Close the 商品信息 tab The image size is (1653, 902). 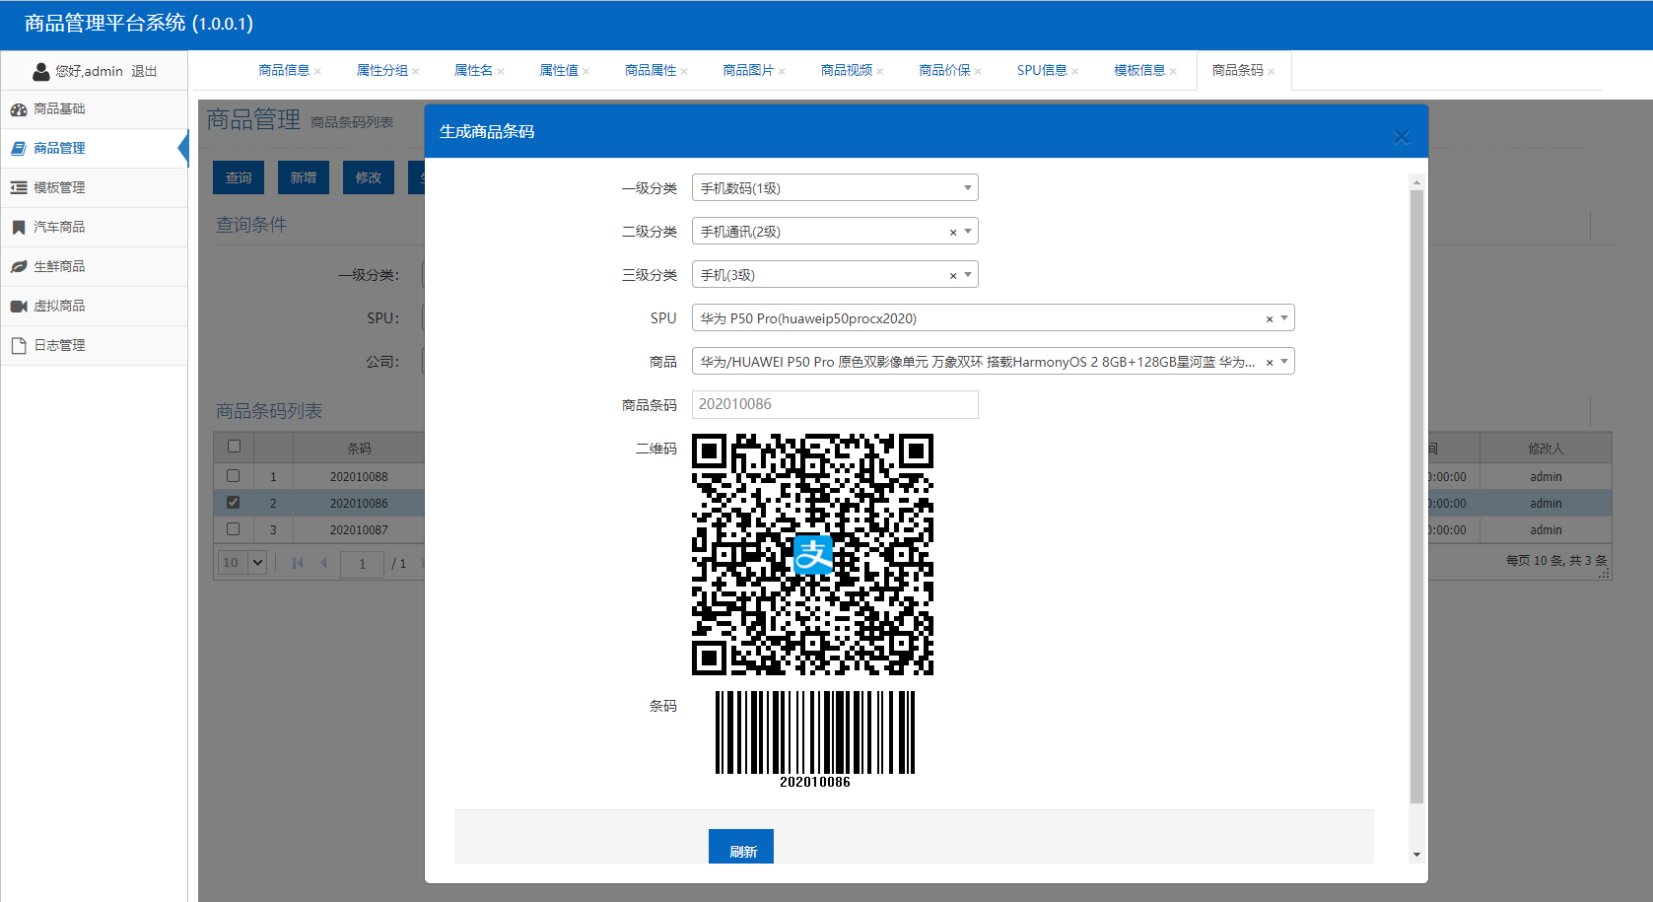click(x=318, y=72)
